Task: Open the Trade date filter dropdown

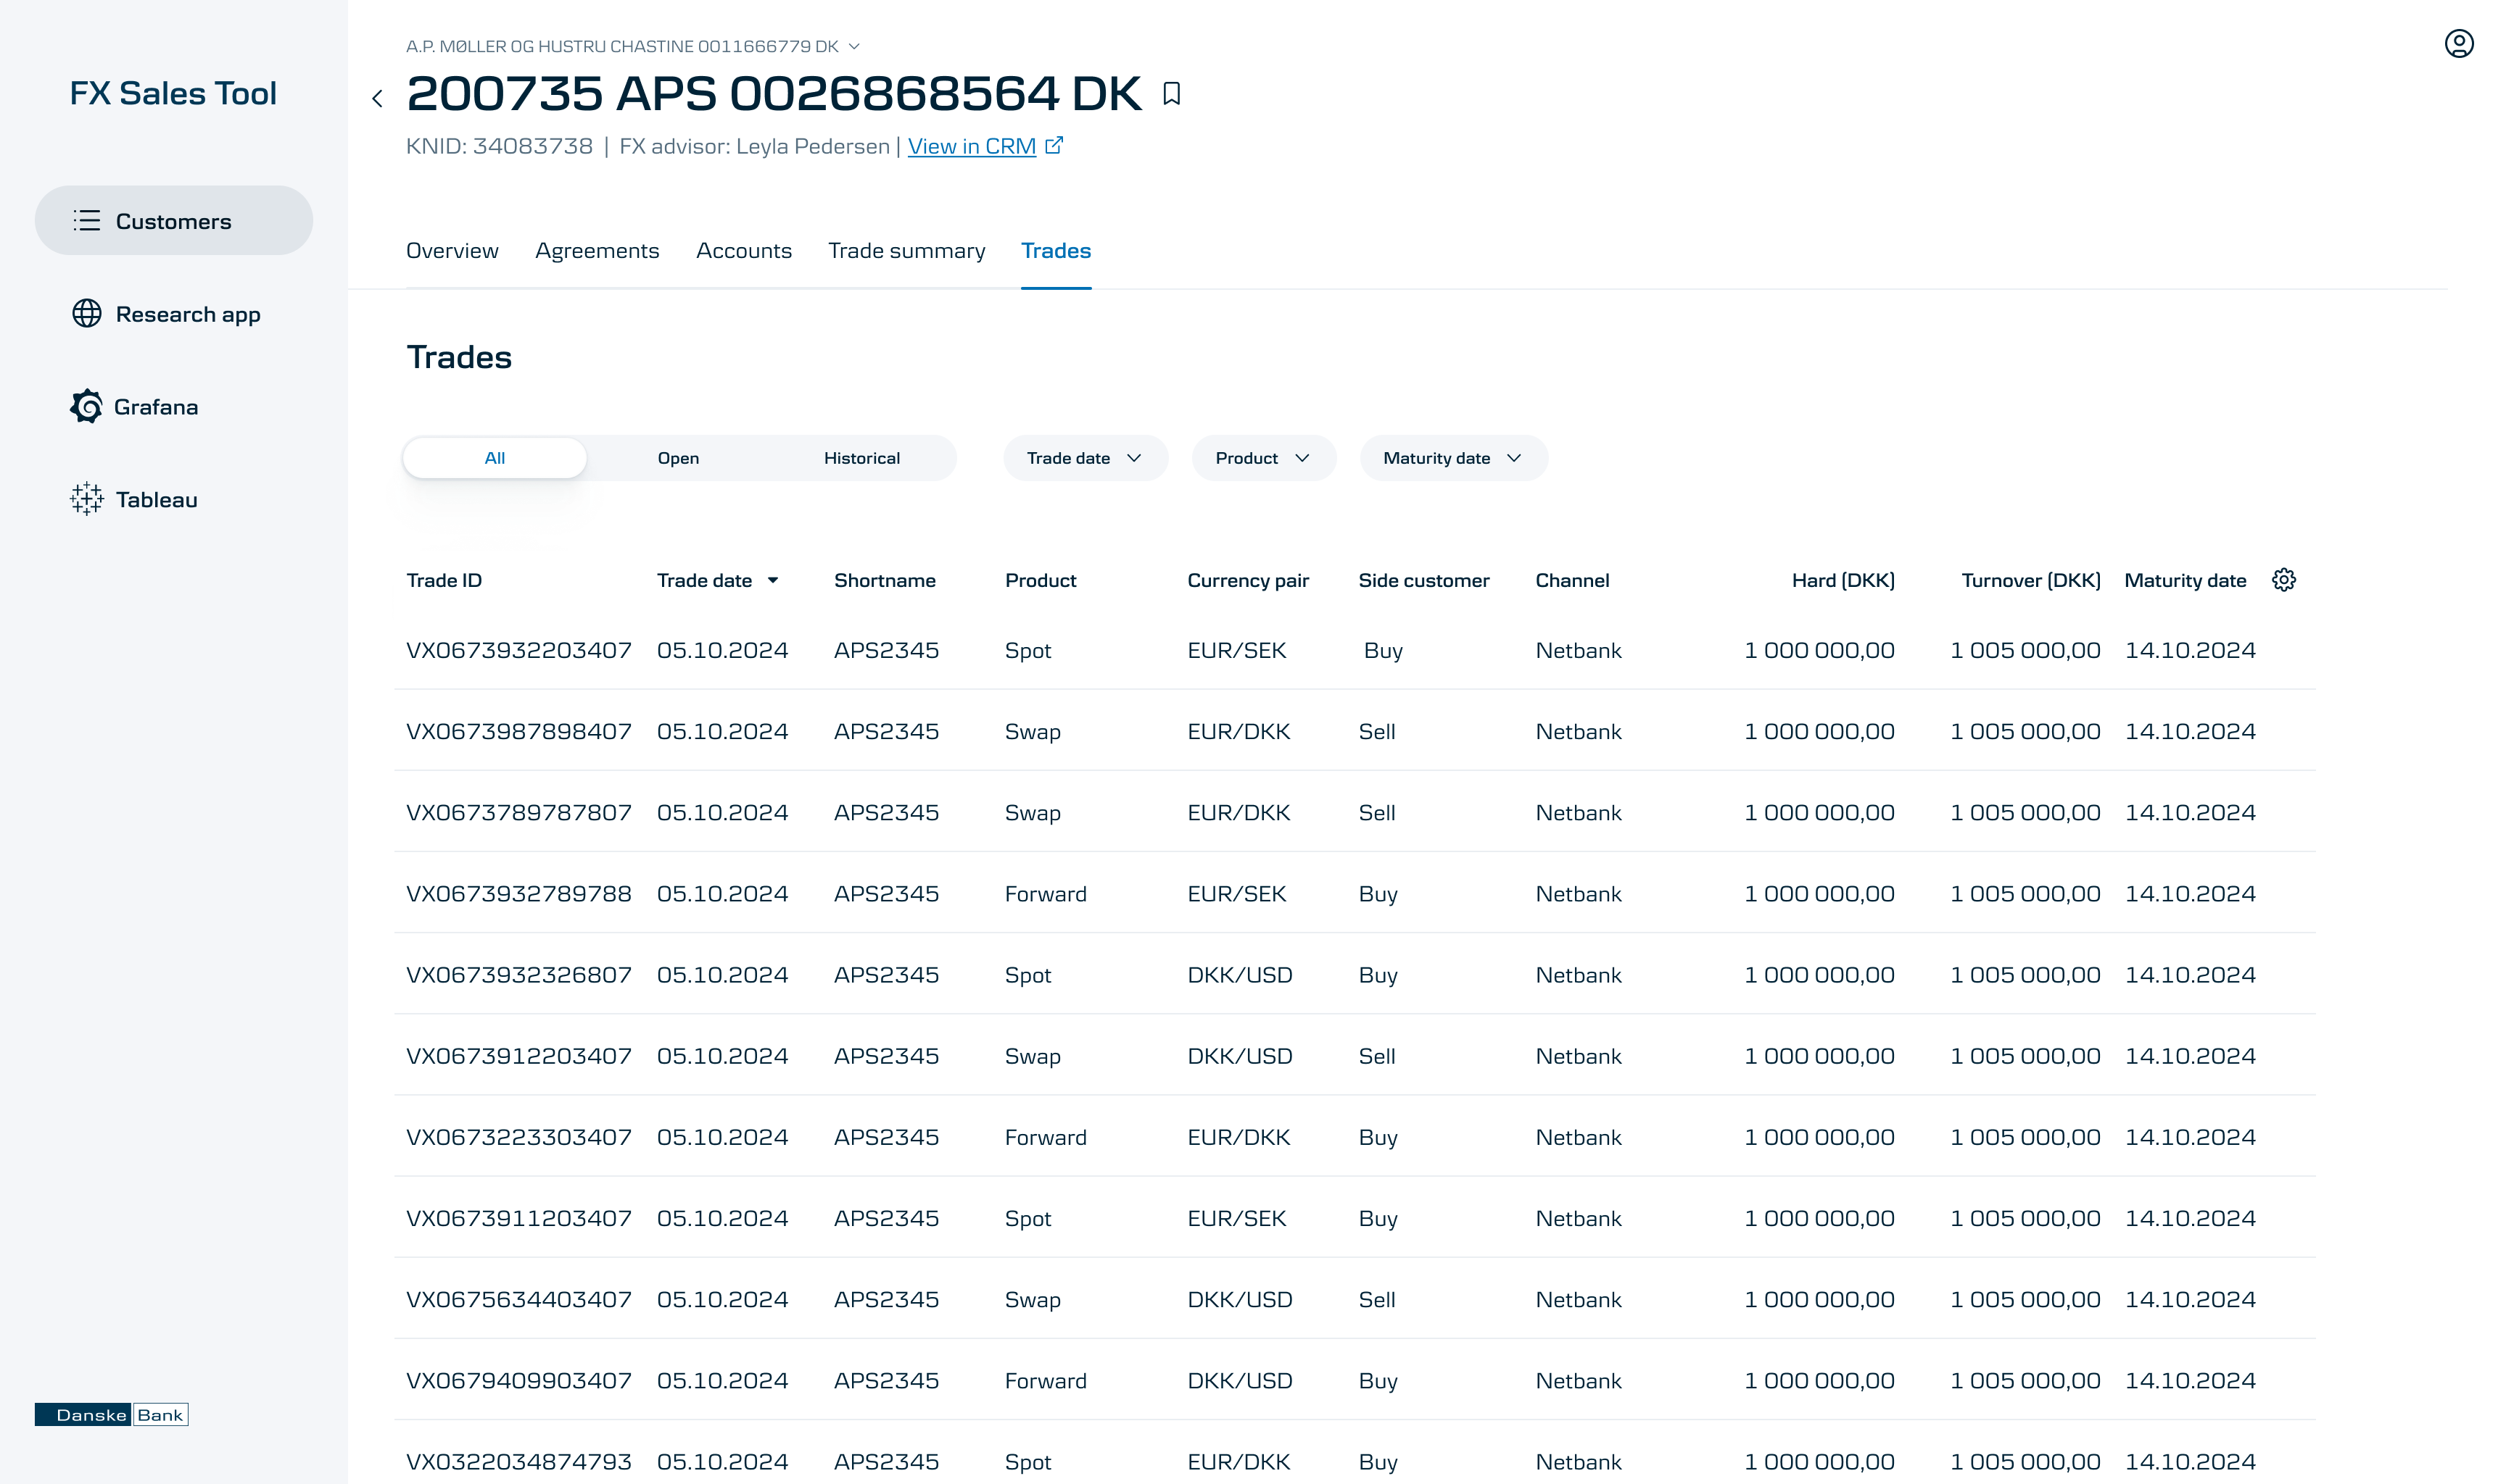Action: (1085, 458)
